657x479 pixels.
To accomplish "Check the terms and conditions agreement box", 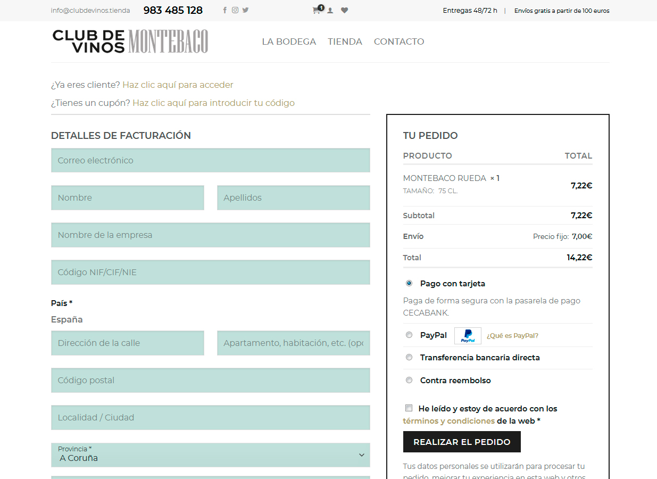I will coord(409,409).
